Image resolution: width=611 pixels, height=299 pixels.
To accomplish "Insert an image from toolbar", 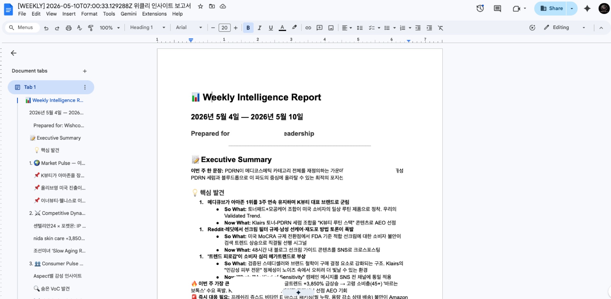I will (x=331, y=28).
